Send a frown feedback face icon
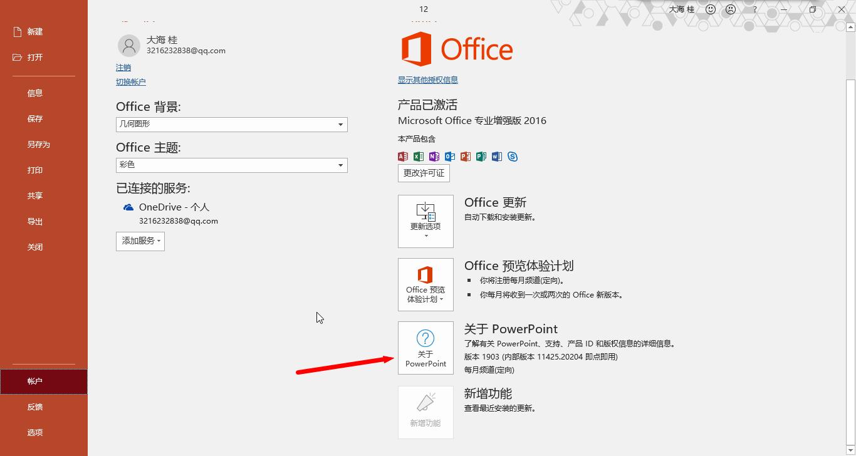This screenshot has height=456, width=856. [731, 9]
